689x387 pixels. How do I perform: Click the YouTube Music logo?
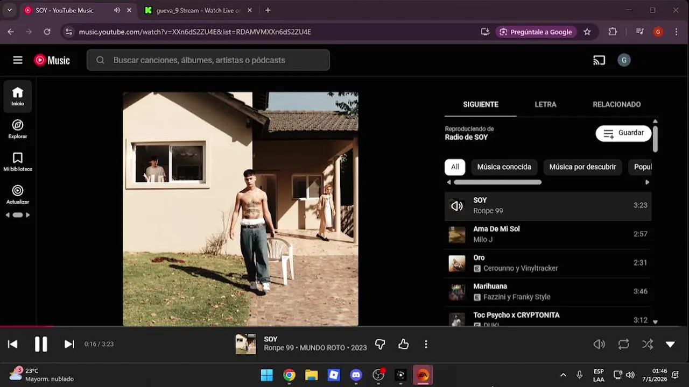tap(52, 60)
